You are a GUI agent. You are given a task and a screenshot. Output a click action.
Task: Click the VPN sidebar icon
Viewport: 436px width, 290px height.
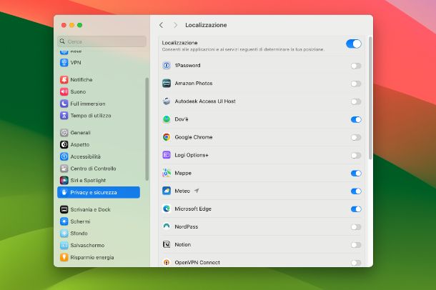(64, 63)
